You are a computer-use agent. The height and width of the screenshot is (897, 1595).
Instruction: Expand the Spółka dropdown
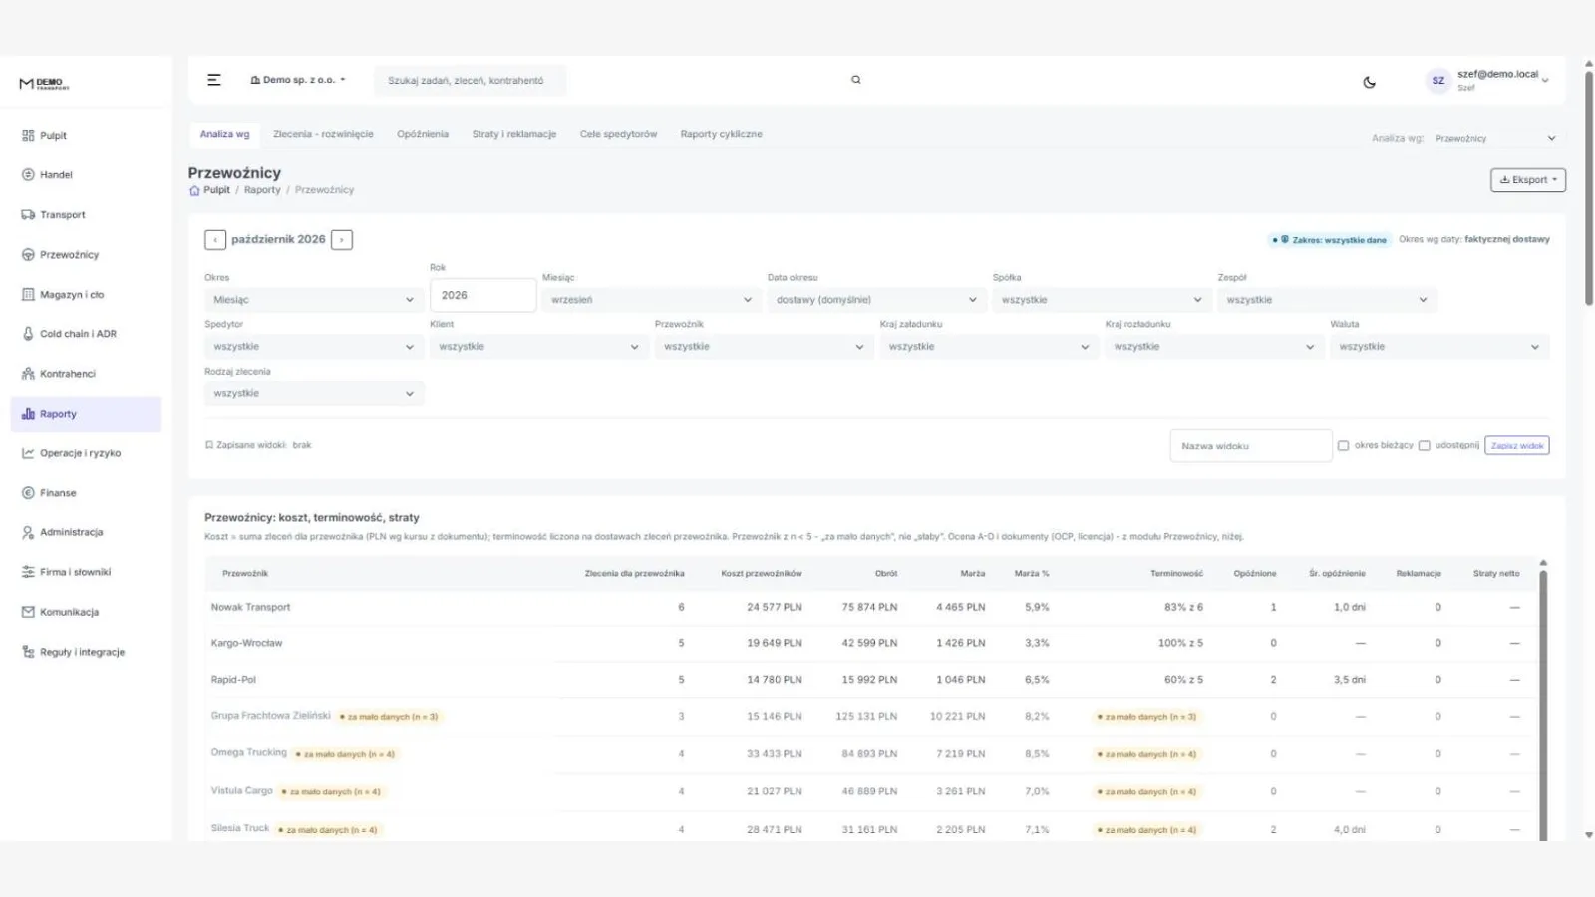click(1102, 300)
